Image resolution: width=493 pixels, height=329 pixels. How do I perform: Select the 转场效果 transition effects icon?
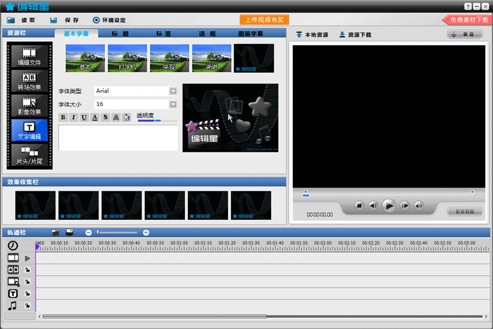tap(29, 81)
